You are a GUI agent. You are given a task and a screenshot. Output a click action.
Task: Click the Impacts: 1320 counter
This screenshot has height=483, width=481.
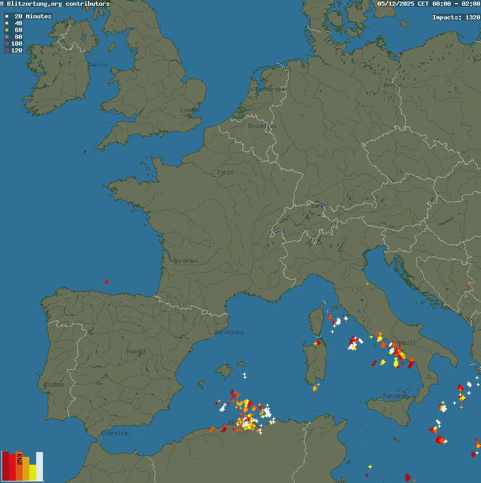point(456,17)
